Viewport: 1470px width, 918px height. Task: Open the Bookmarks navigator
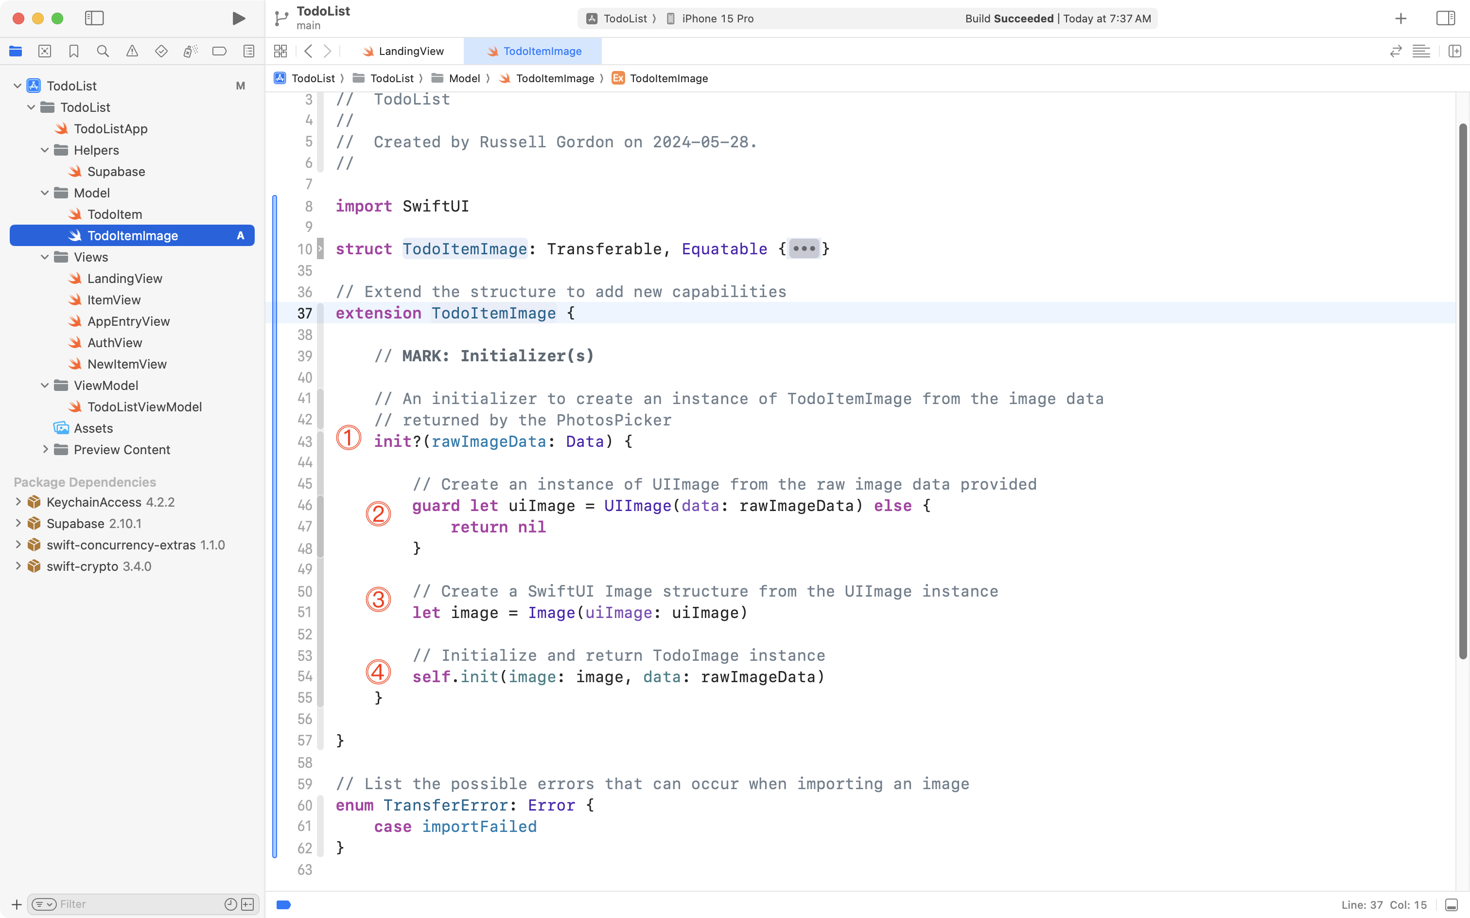[73, 51]
